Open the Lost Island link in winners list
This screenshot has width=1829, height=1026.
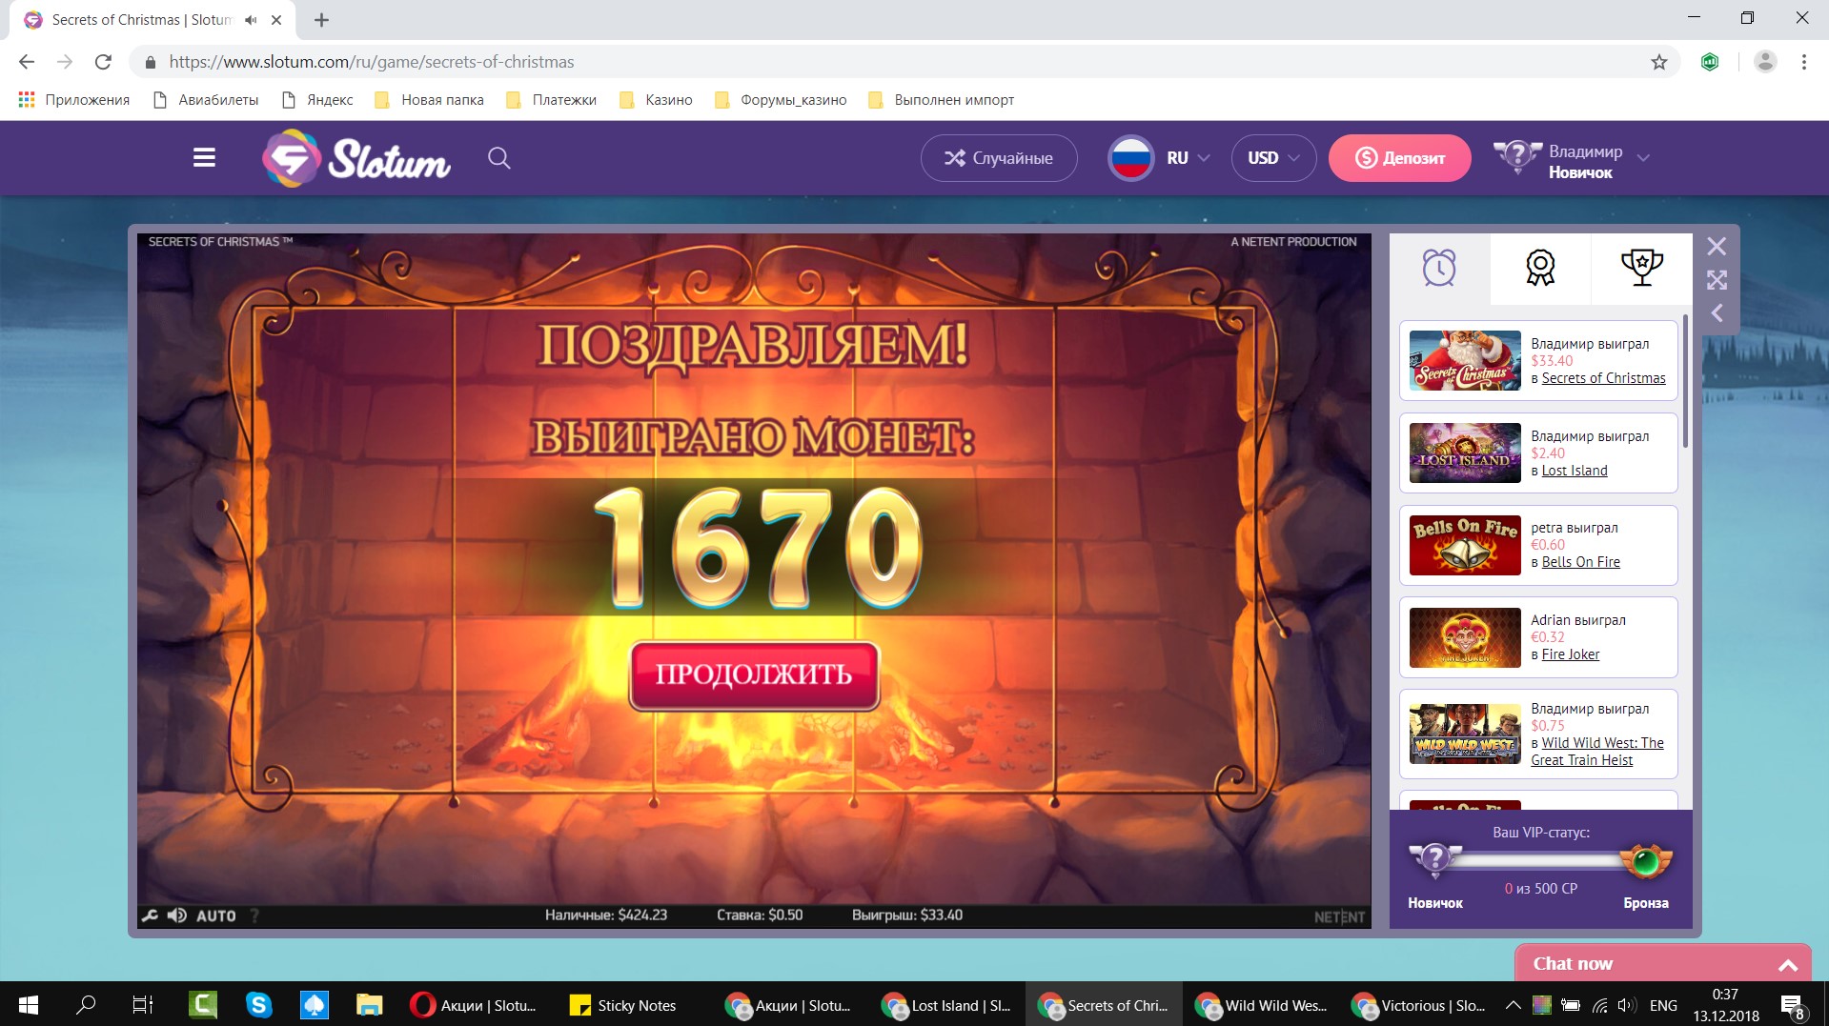click(x=1575, y=471)
